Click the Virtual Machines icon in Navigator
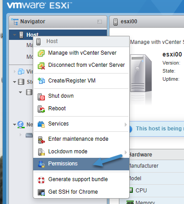Viewport: 184px width, 204px height. pos(21,72)
